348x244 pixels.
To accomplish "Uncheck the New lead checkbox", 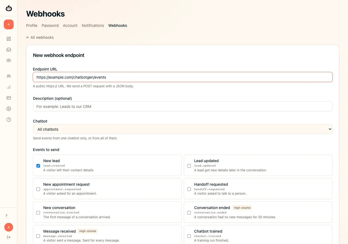I will pos(38,166).
